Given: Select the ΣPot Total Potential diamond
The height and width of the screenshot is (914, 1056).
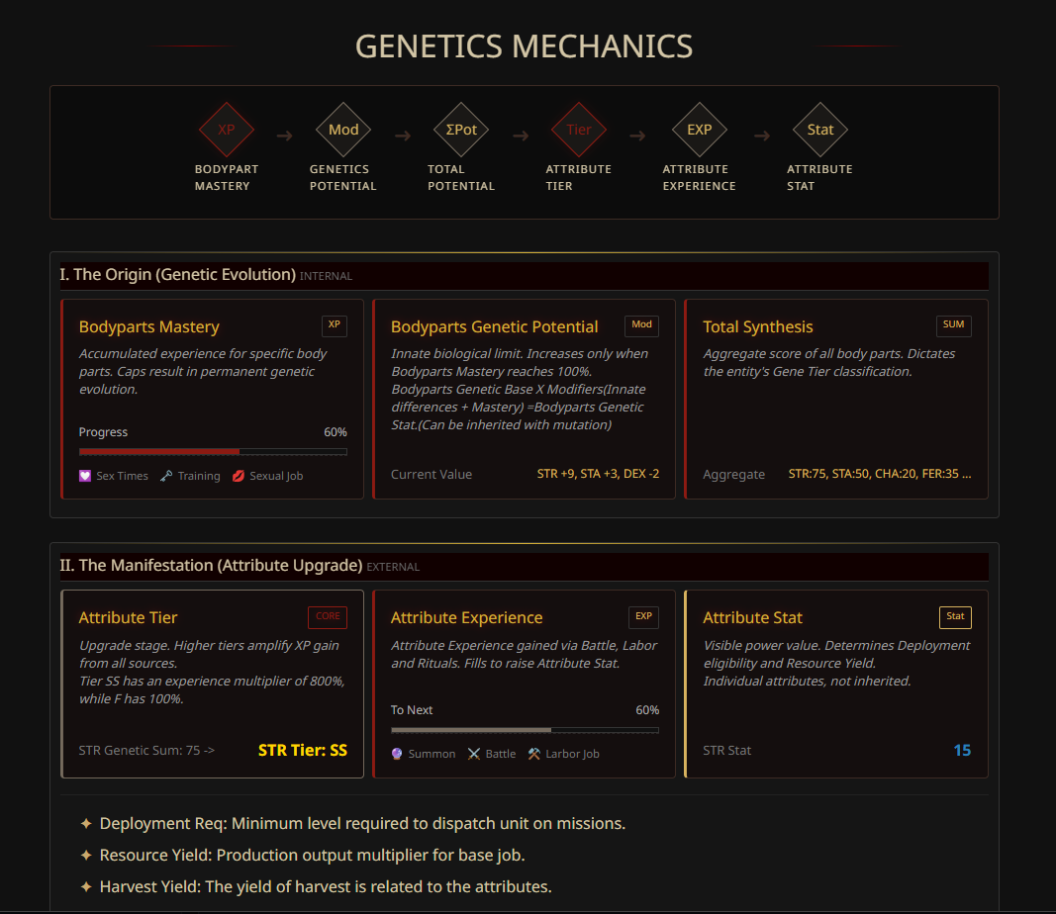Looking at the screenshot, I should 461,130.
